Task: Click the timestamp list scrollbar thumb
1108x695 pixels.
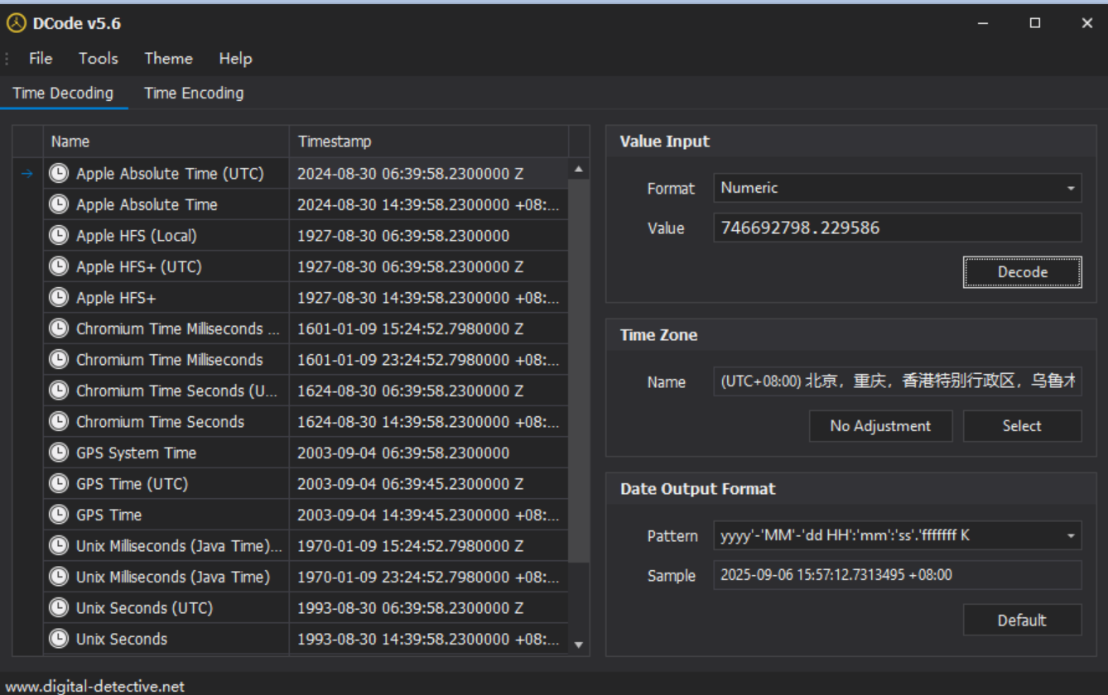Action: 579,371
